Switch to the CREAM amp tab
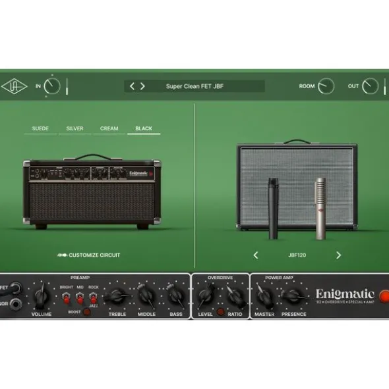This screenshot has width=389, height=389. [x=109, y=128]
